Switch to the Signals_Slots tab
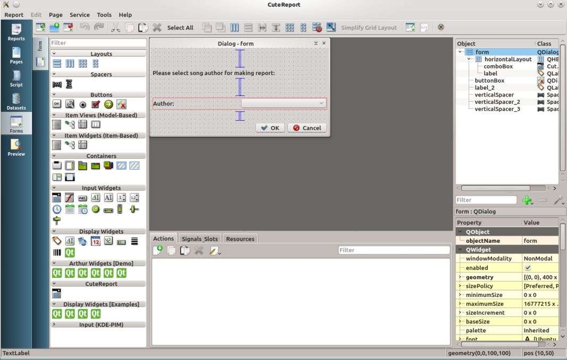This screenshot has width=567, height=360. [200, 239]
